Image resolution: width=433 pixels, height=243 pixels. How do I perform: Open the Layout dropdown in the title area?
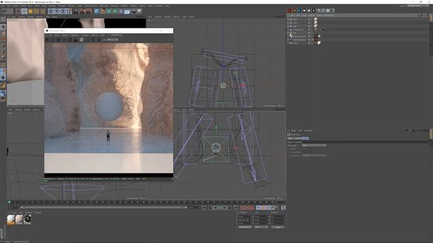click(x=418, y=5)
